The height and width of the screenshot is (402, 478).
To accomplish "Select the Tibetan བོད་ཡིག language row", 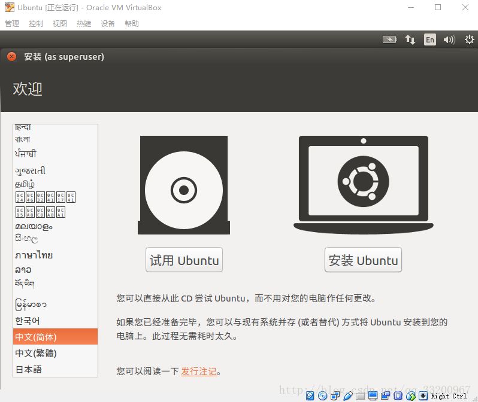I will pyautogui.click(x=55, y=284).
